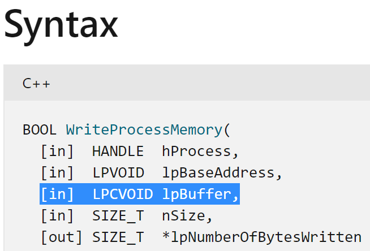Click the highlighted LPCVOID type
The height and width of the screenshot is (251, 370).
(122, 194)
